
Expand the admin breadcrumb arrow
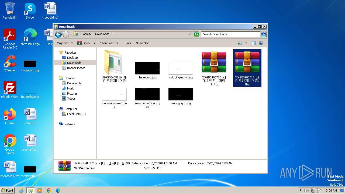click(x=93, y=34)
